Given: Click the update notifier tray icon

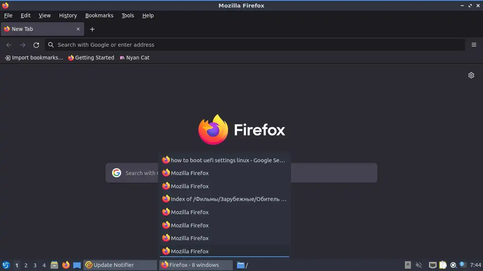Looking at the screenshot, I should point(453,265).
